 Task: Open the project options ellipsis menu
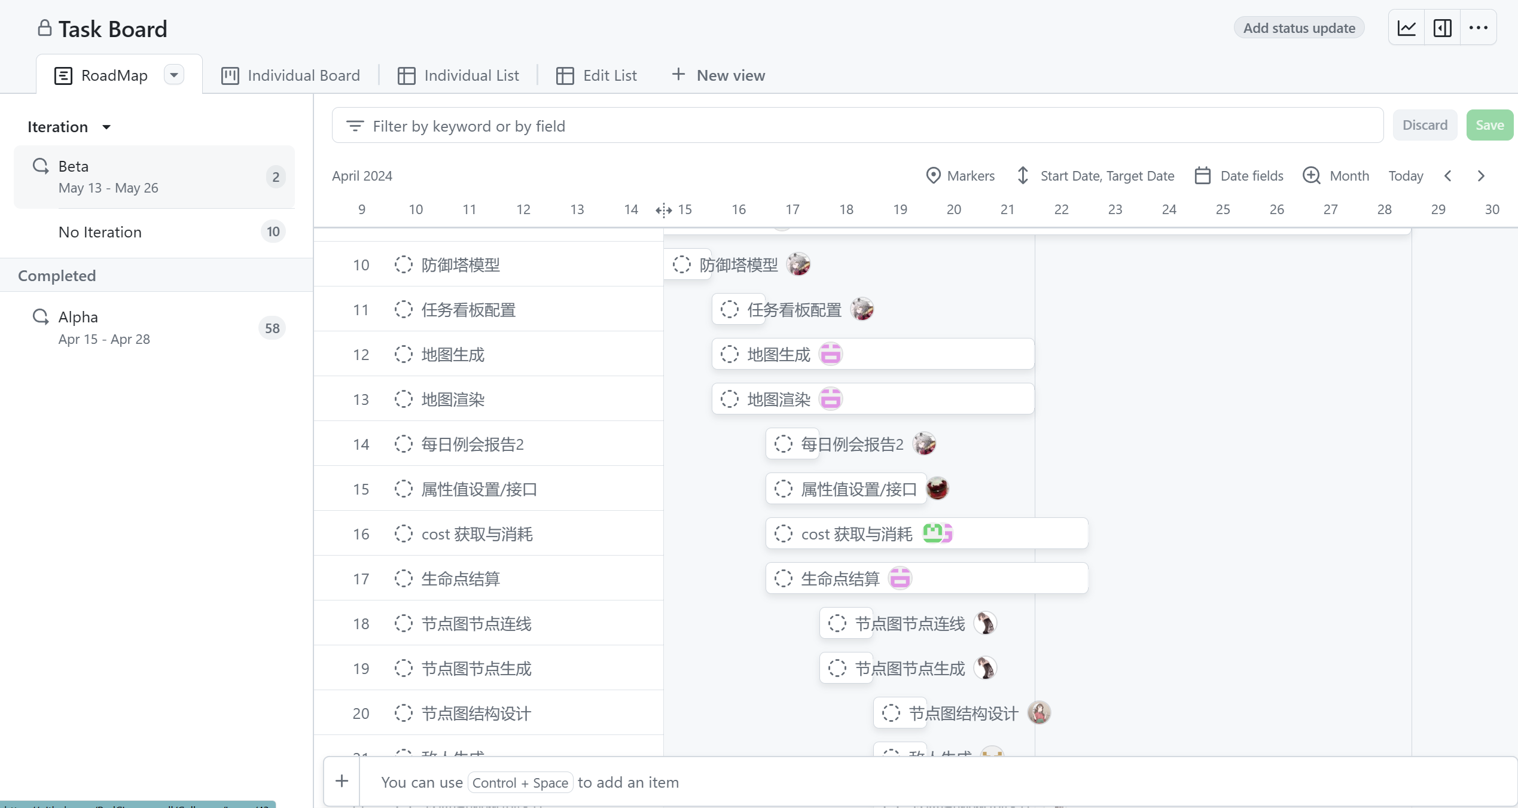(1480, 28)
